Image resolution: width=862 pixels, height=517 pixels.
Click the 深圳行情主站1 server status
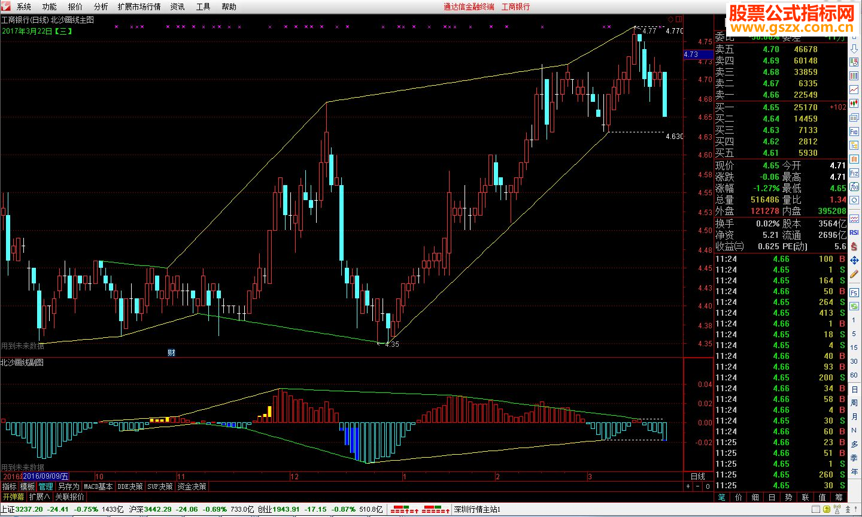pos(477,509)
